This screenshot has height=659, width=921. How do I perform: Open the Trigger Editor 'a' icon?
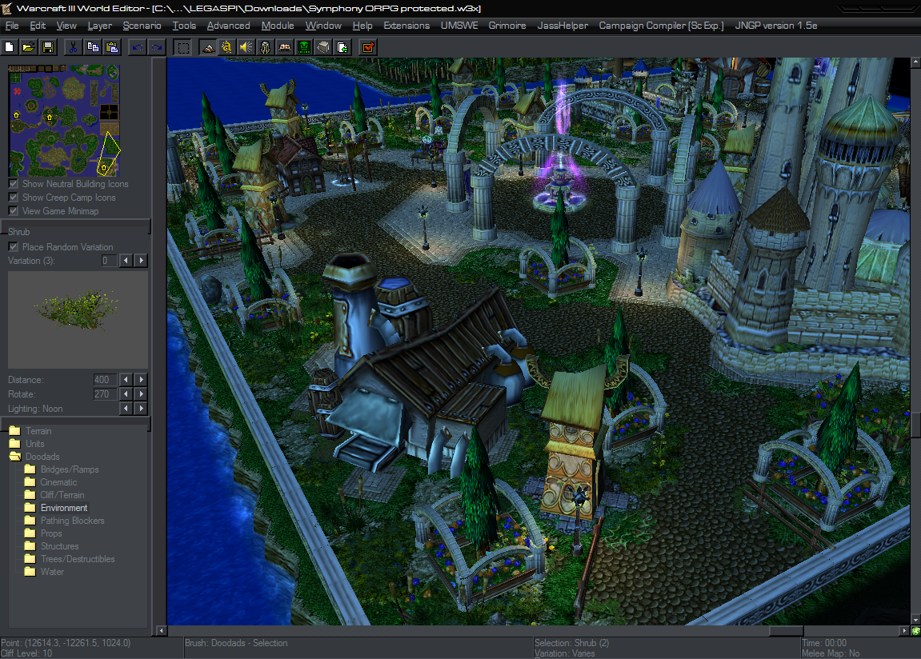tap(226, 47)
